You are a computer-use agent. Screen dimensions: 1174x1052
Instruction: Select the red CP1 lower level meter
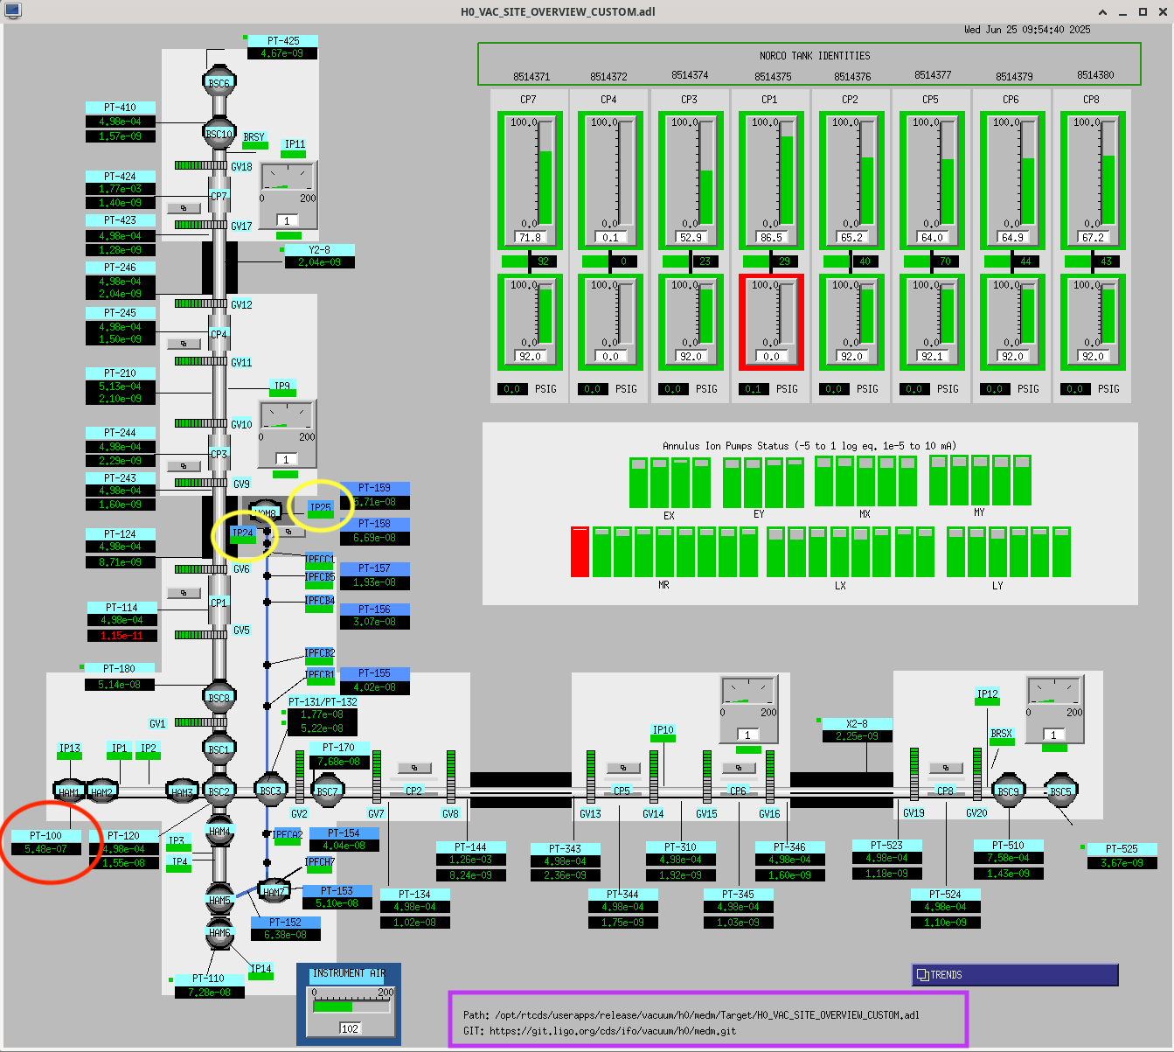770,322
